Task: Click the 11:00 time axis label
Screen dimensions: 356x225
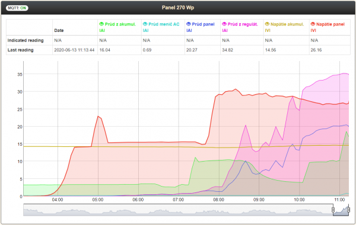Action: [339, 200]
